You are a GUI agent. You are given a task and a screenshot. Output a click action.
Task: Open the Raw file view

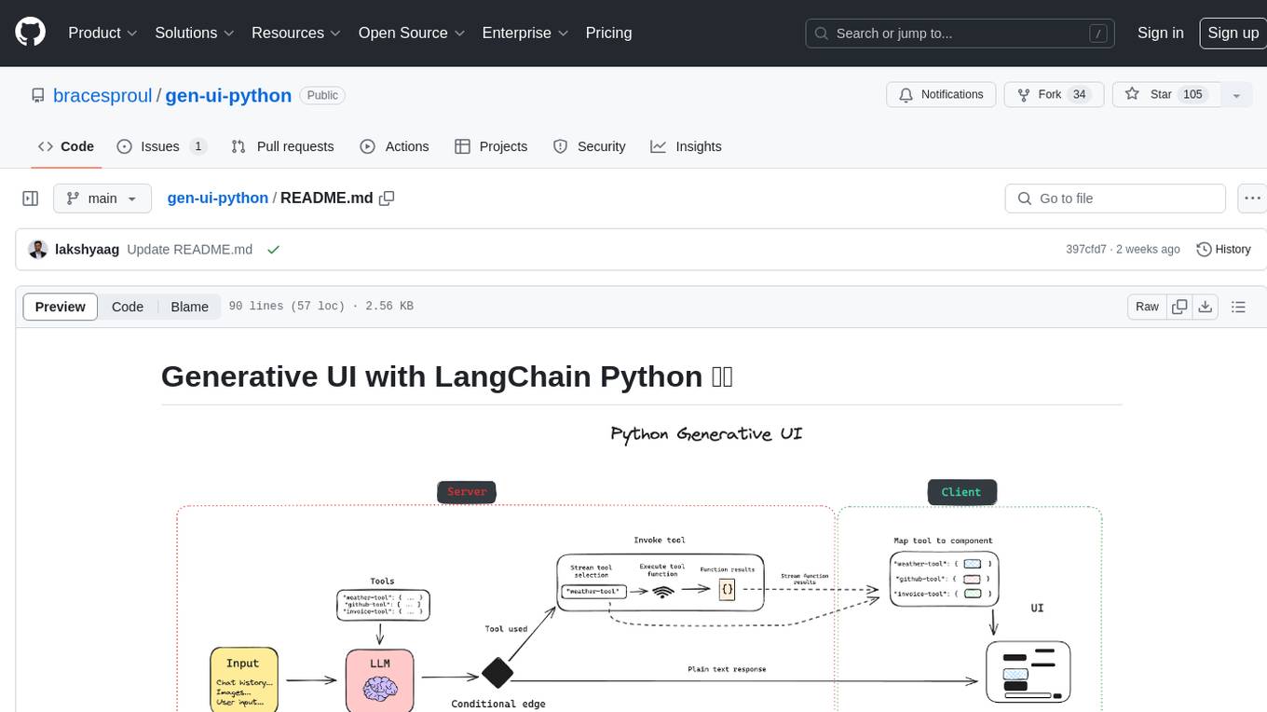point(1147,307)
